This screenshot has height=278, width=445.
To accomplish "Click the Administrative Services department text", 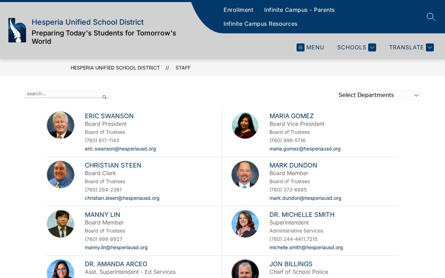I will tap(296, 231).
